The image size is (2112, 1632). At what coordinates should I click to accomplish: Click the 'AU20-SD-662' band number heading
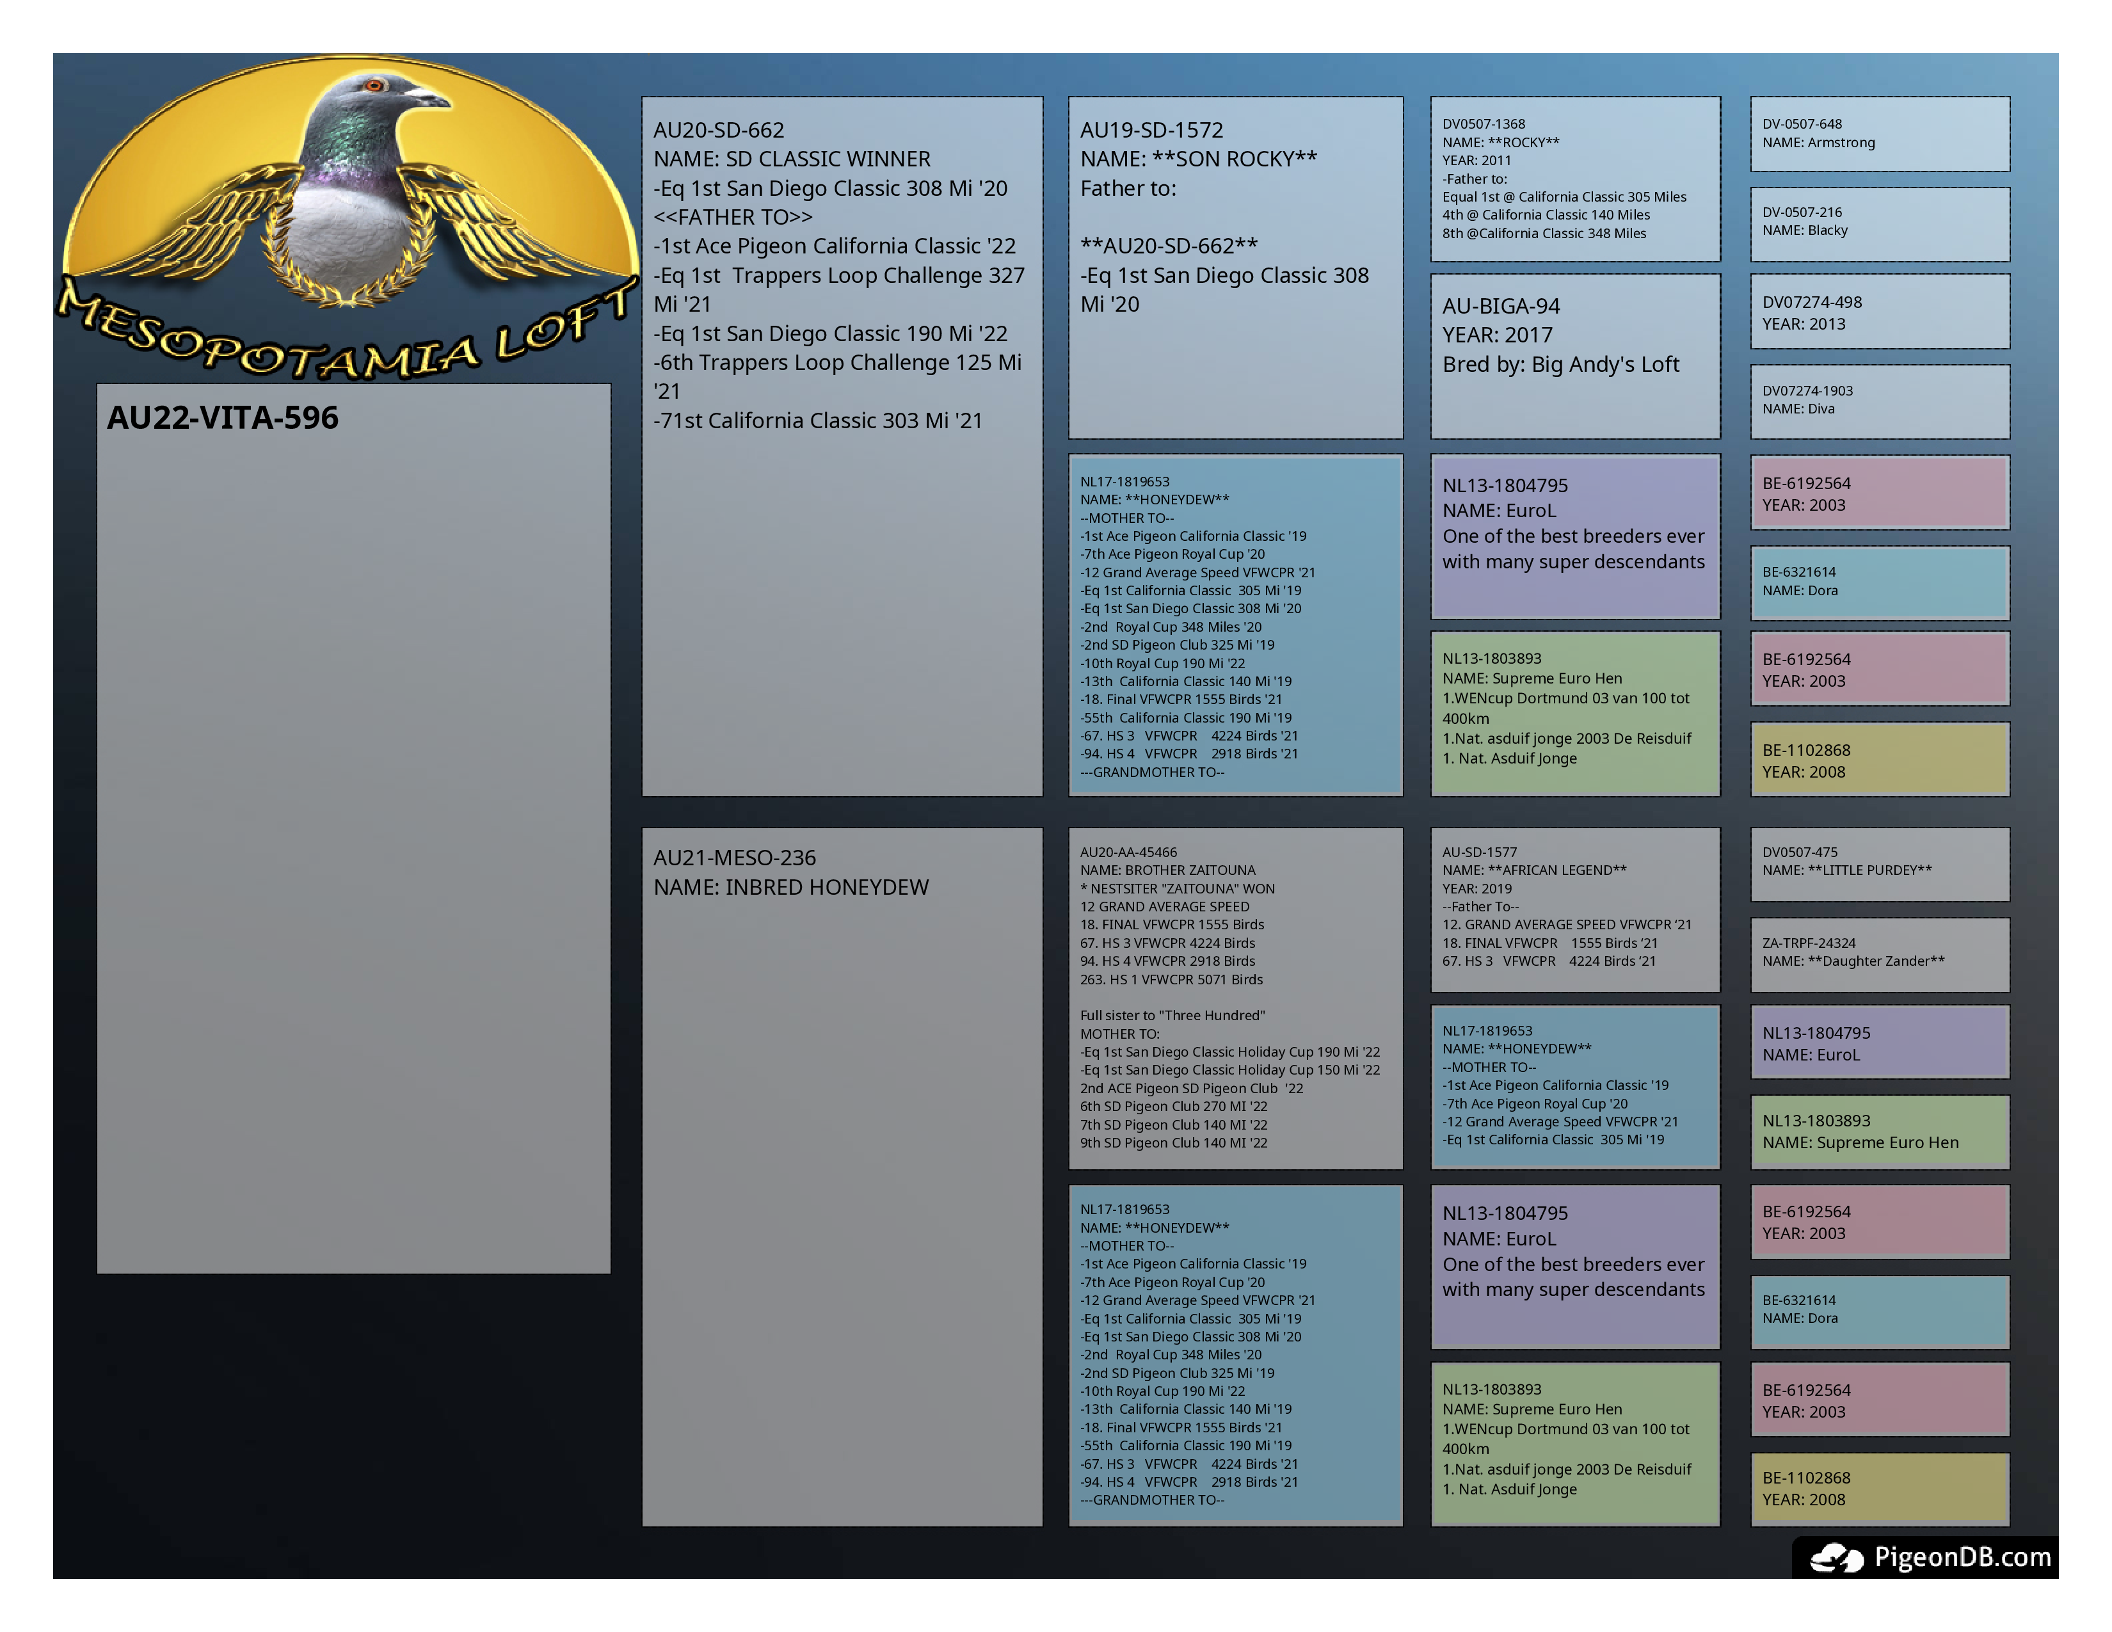point(719,131)
